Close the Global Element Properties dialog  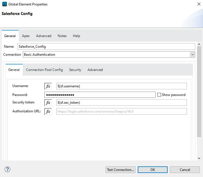[x=199, y=4]
